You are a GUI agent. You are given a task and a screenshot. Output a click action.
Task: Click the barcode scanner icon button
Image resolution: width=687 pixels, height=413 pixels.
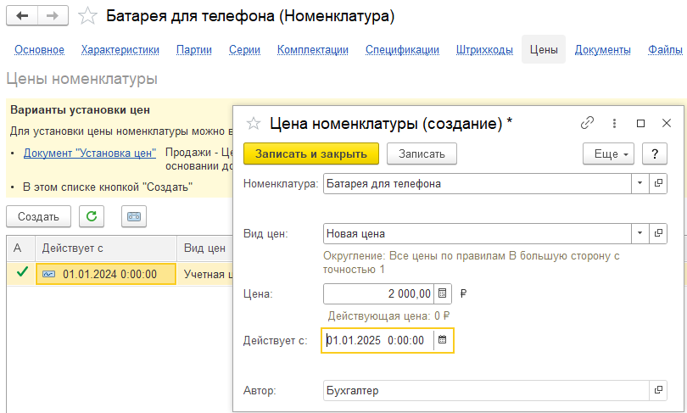[x=134, y=216]
